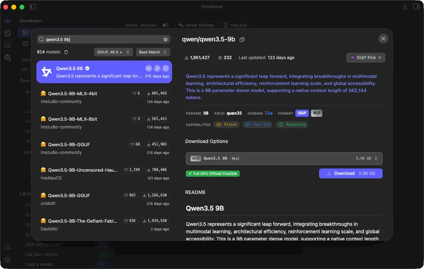Open the My Models sidebar icon
This screenshot has height=269, width=424.
7,45
